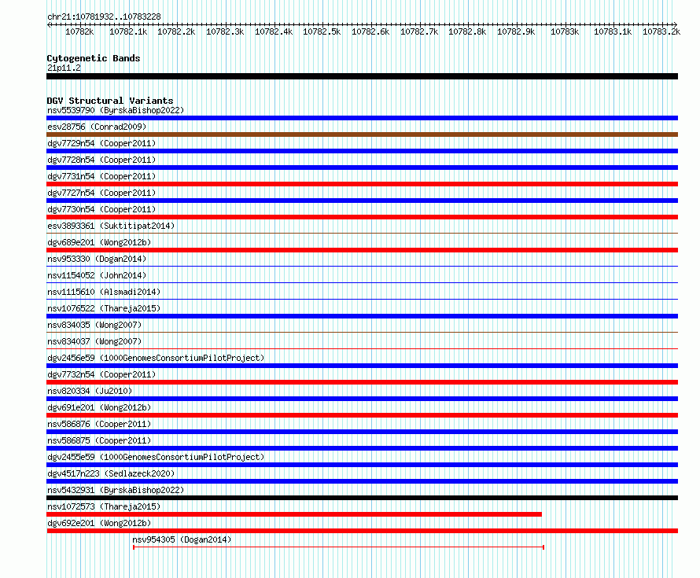
Task: Click the left arrowhead of the ruler
Action: click(x=49, y=24)
